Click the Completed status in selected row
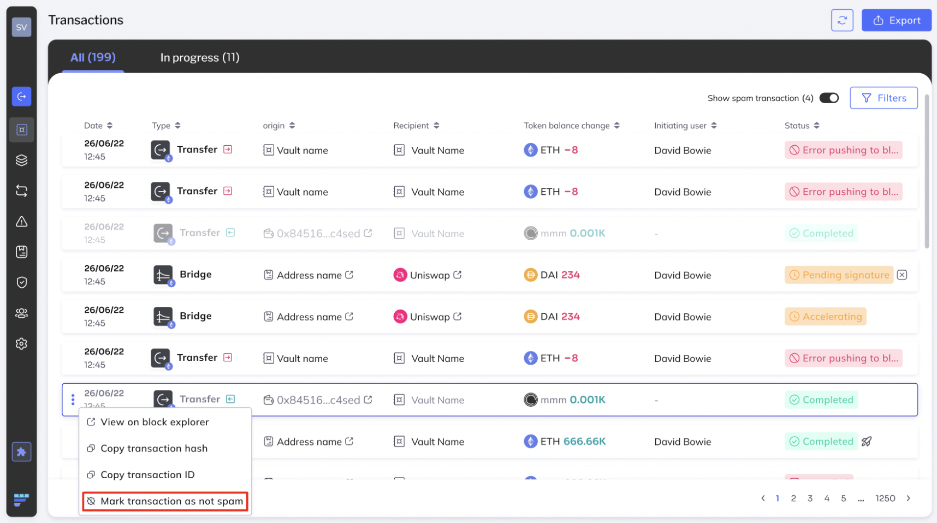Screen dimensions: 937x523 (821, 400)
